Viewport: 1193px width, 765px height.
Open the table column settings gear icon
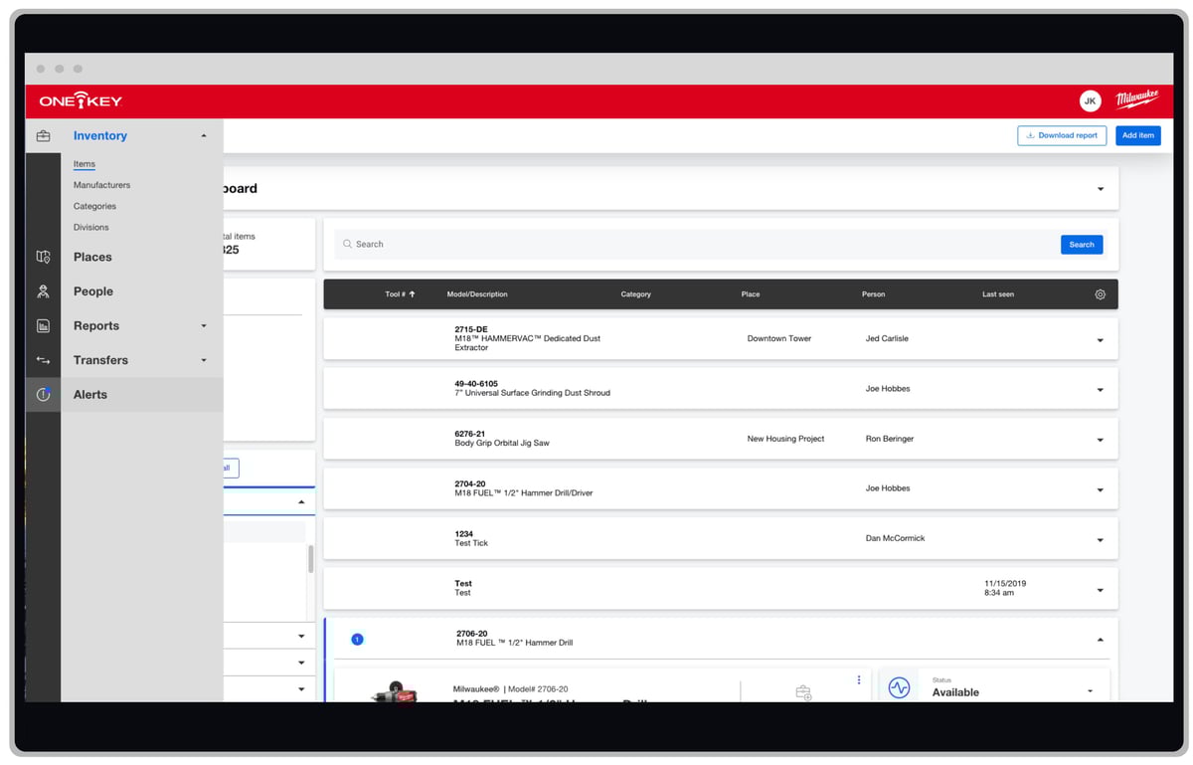[1100, 293]
